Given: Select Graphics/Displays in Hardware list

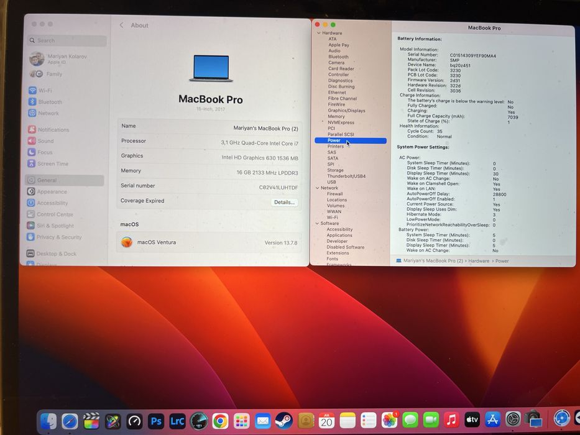Looking at the screenshot, I should [x=346, y=110].
